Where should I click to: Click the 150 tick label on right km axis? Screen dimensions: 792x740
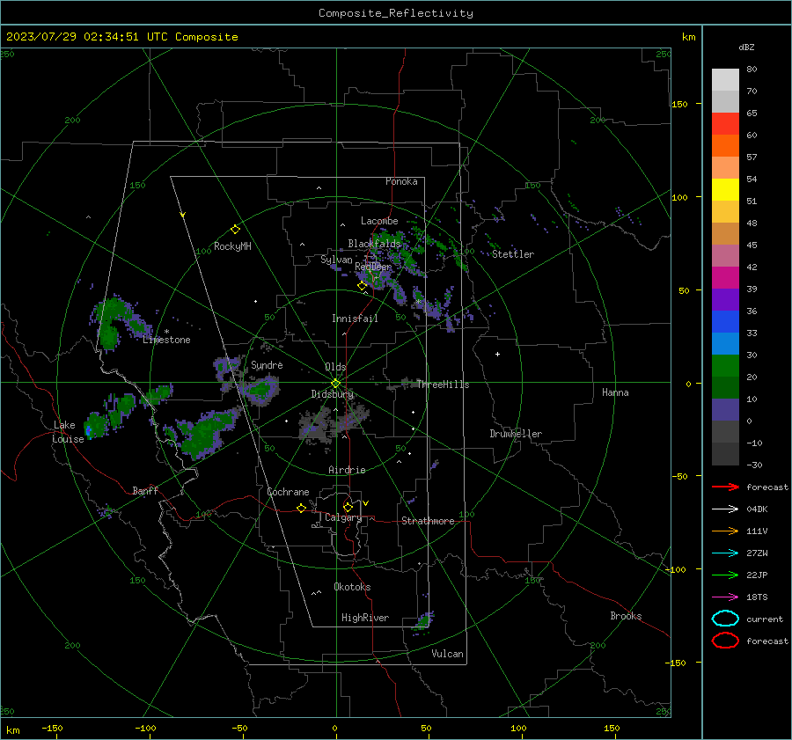[x=680, y=104]
